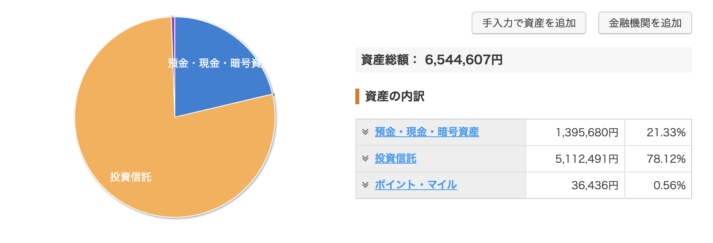Click the 0.56% percentage cell
This screenshot has height=243, width=713.
pyautogui.click(x=669, y=185)
